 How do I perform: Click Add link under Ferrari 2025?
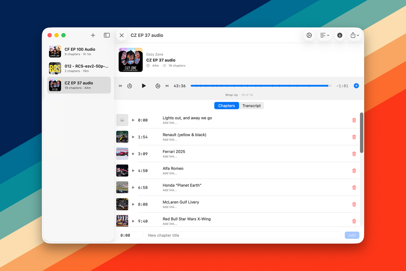(170, 156)
